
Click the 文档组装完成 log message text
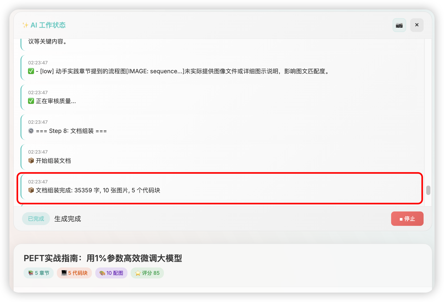click(98, 190)
